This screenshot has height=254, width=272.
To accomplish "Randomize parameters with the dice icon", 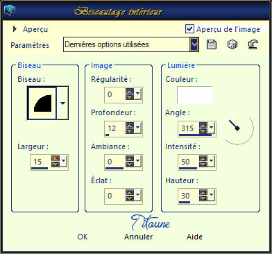I will (x=232, y=44).
